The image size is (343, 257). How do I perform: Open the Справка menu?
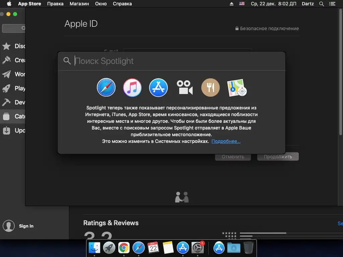(x=122, y=4)
